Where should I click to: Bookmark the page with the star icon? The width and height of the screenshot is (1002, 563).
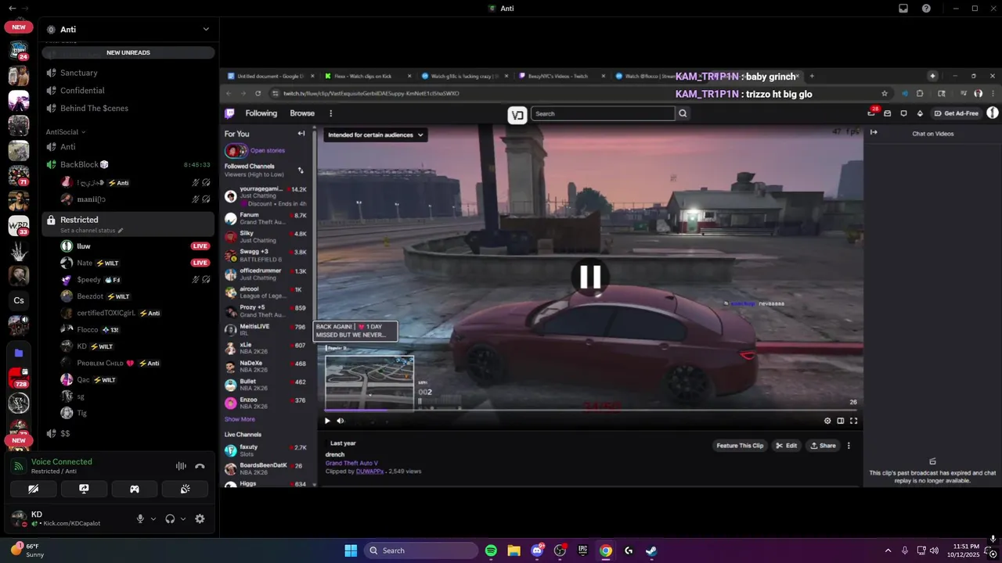(x=885, y=93)
